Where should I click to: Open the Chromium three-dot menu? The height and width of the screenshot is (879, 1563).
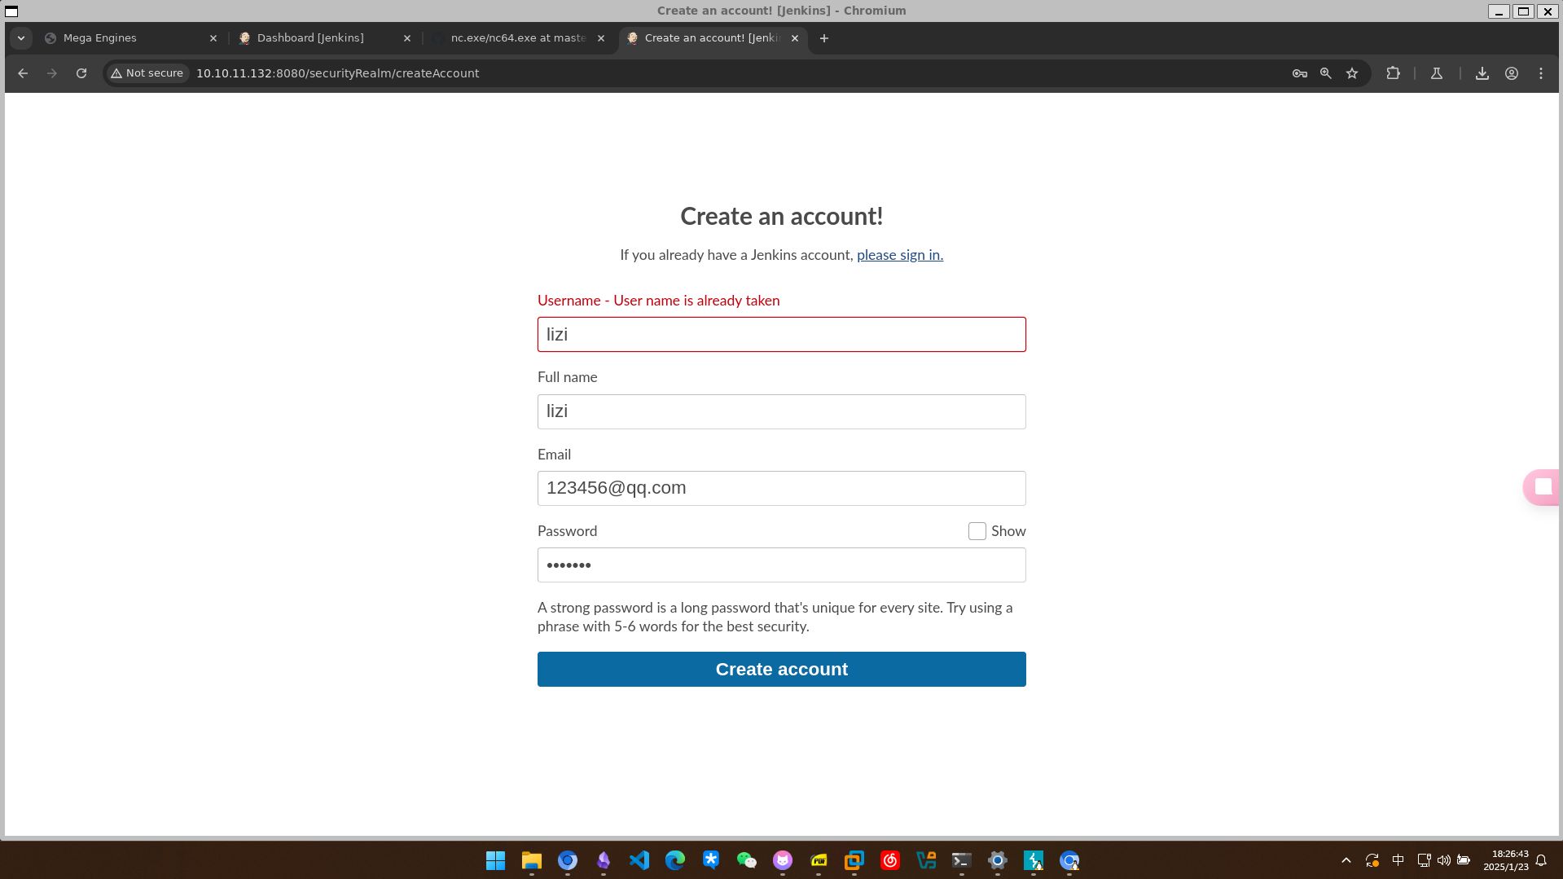tap(1541, 73)
